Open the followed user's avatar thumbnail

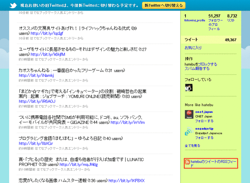click(189, 88)
